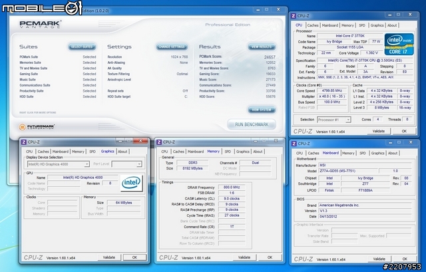Viewport: 426px width, 272px height.
Task: Click the GPU Name Intel HD Graphics 4000 field
Action: tap(83, 178)
